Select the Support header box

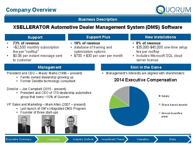[x=35, y=37]
